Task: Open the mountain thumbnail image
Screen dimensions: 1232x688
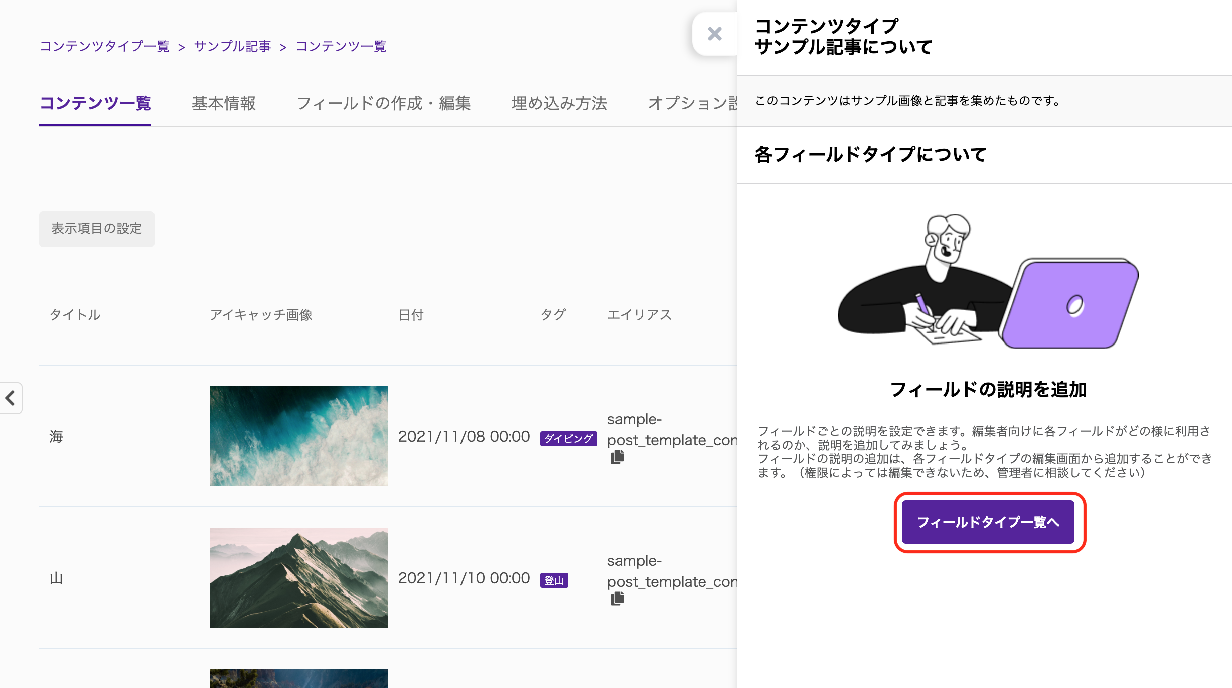Action: 299,578
